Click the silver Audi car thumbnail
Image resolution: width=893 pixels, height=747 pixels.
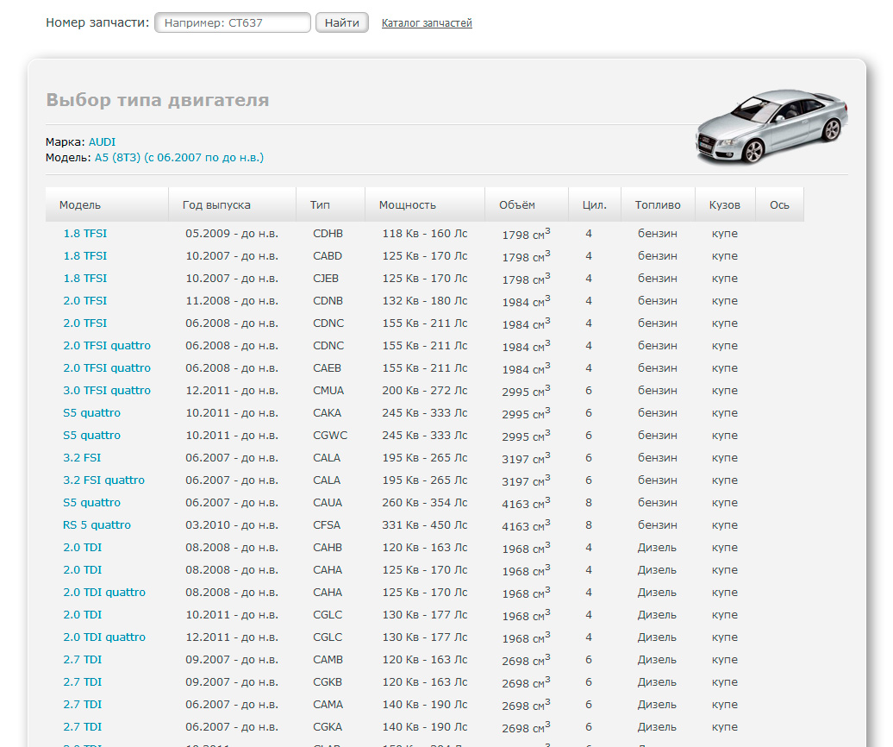coord(771,124)
